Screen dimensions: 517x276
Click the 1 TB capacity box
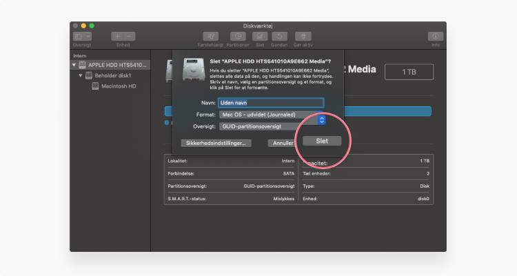409,72
